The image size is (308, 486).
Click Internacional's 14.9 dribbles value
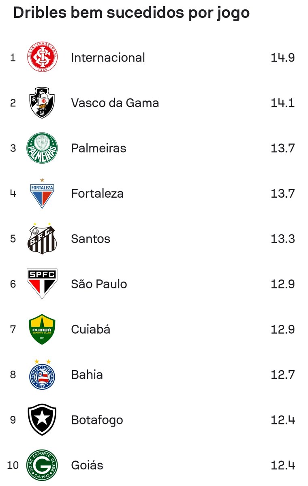pyautogui.click(x=282, y=58)
